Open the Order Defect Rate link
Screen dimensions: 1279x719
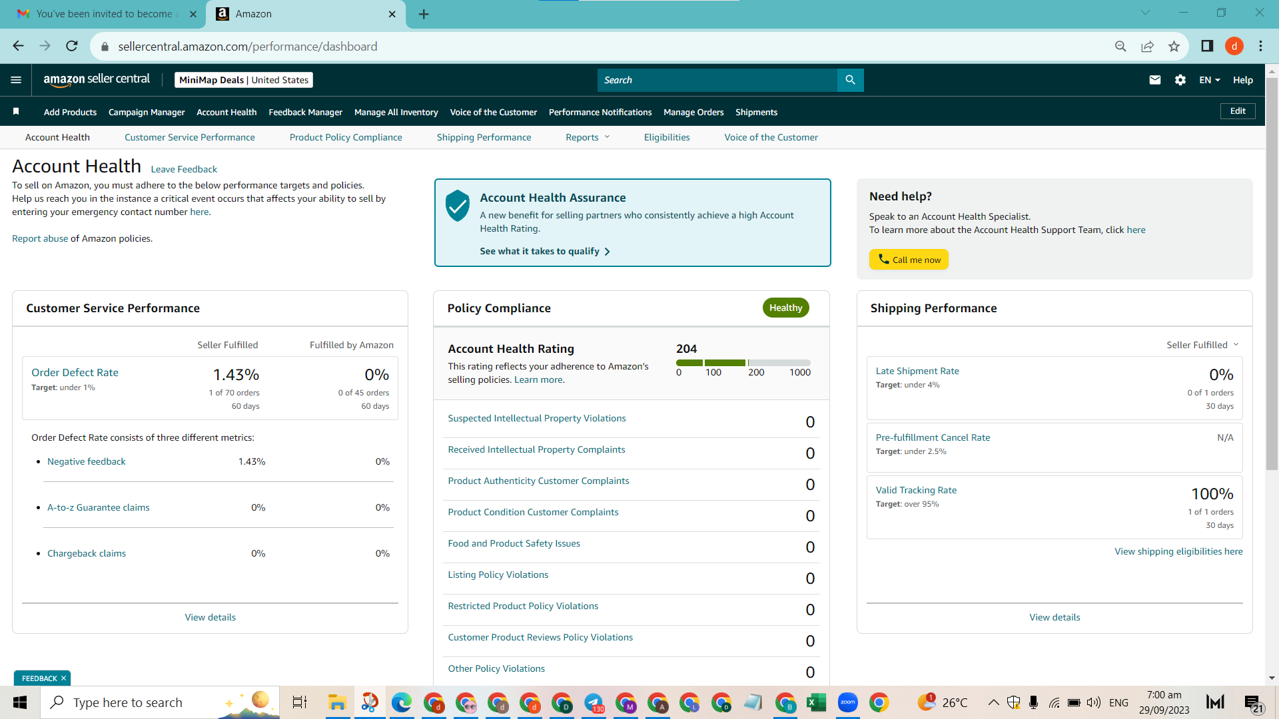pyautogui.click(x=75, y=372)
